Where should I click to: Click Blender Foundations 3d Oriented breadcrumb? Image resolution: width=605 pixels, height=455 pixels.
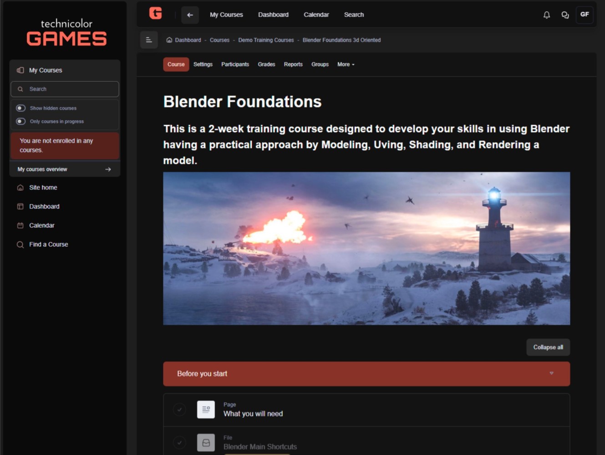341,40
